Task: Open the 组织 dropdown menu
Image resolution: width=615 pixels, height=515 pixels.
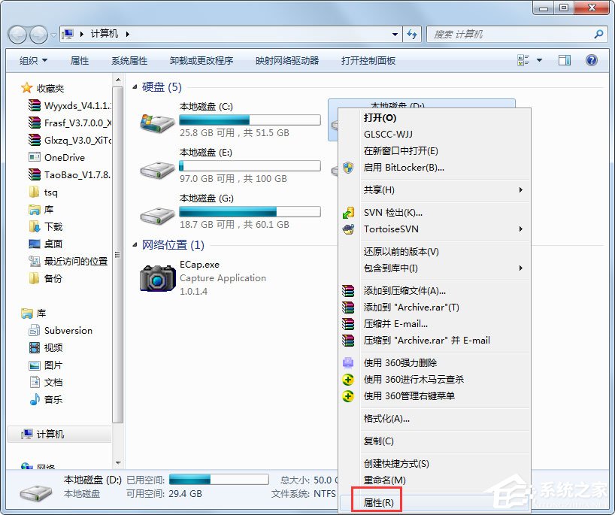Action: pyautogui.click(x=31, y=59)
